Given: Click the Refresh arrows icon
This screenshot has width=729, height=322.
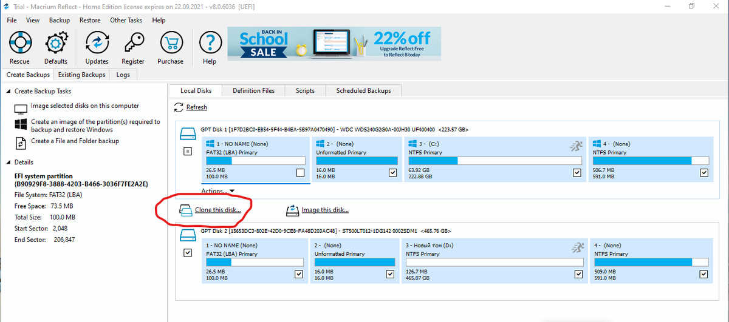Looking at the screenshot, I should 179,107.
